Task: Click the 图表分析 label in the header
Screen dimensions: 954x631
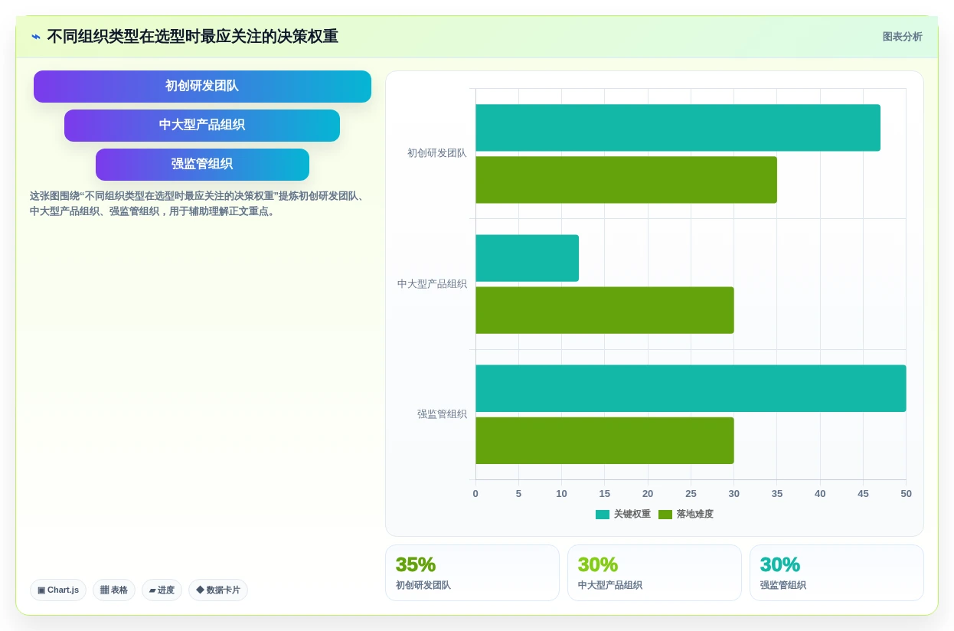Action: [902, 37]
